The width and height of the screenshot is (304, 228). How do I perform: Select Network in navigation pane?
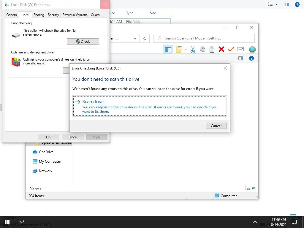(42, 171)
